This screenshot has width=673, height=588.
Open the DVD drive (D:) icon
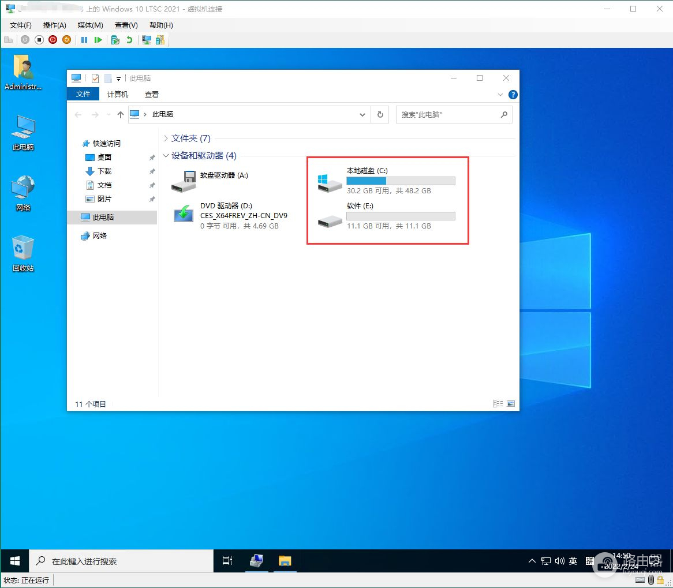click(x=184, y=215)
